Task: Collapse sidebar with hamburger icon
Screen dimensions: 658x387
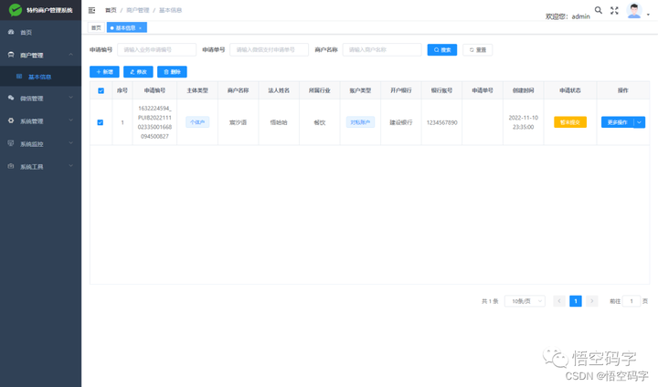Action: coord(92,10)
